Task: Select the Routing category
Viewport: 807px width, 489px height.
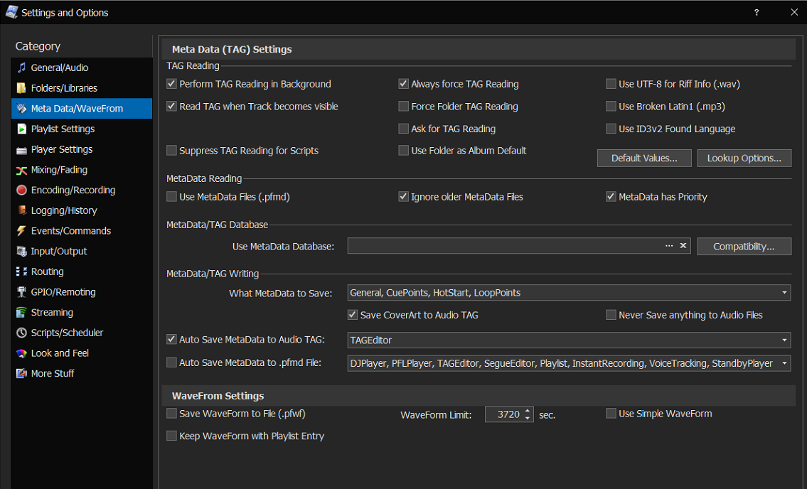Action: (x=82, y=272)
